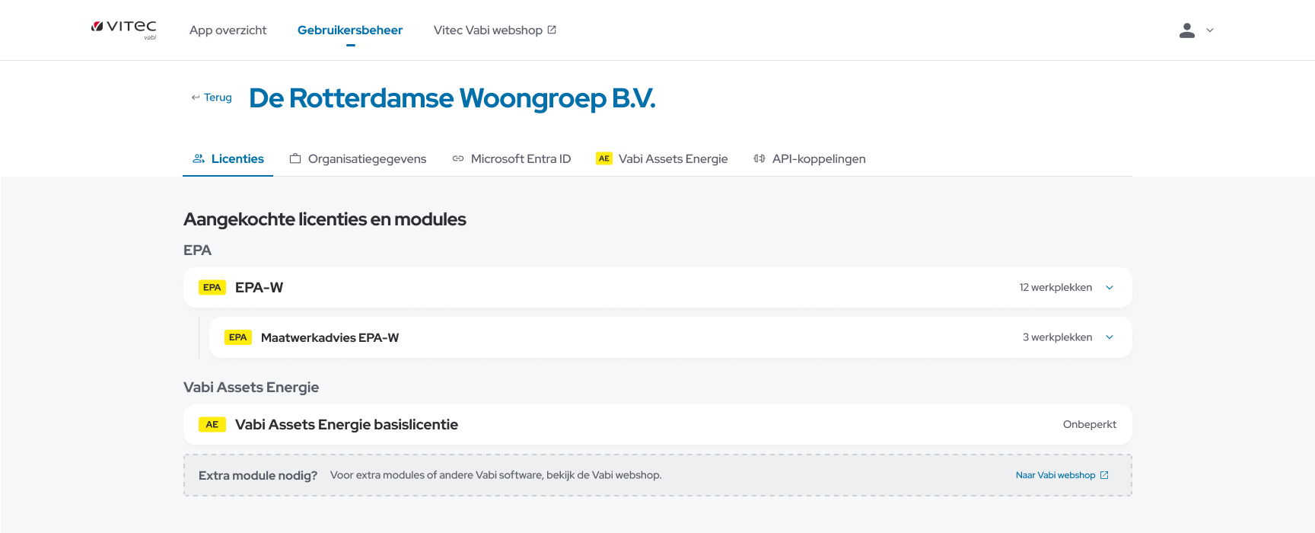The height and width of the screenshot is (533, 1315).
Task: Follow the Naar Vabi webshop link
Action: (x=1055, y=475)
